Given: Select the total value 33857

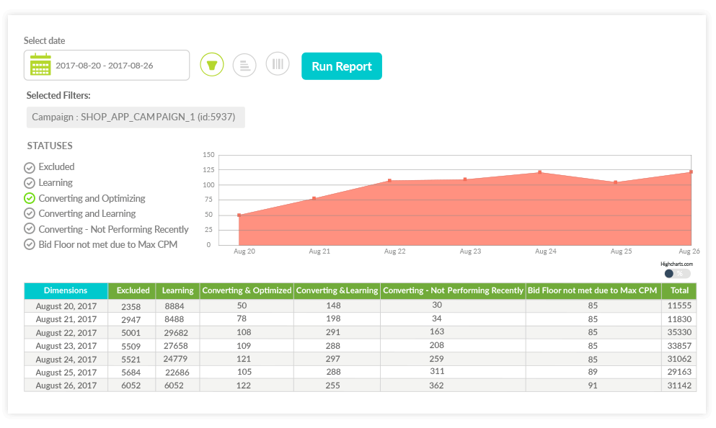Looking at the screenshot, I should [679, 345].
